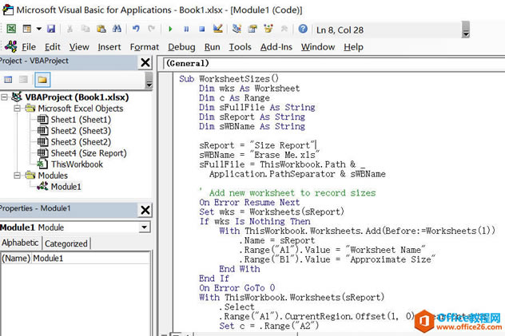The height and width of the screenshot is (336, 505).
Task: Open the Object Browser icon
Action: click(268, 29)
